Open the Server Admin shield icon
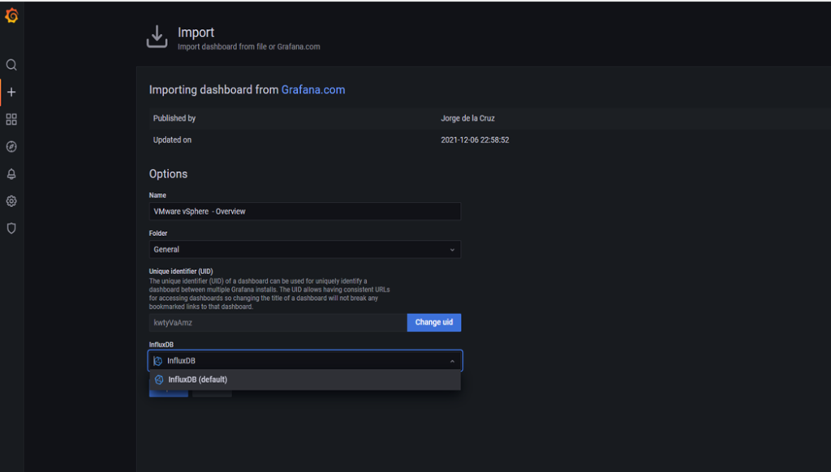Viewport: 831px width, 472px height. point(11,229)
